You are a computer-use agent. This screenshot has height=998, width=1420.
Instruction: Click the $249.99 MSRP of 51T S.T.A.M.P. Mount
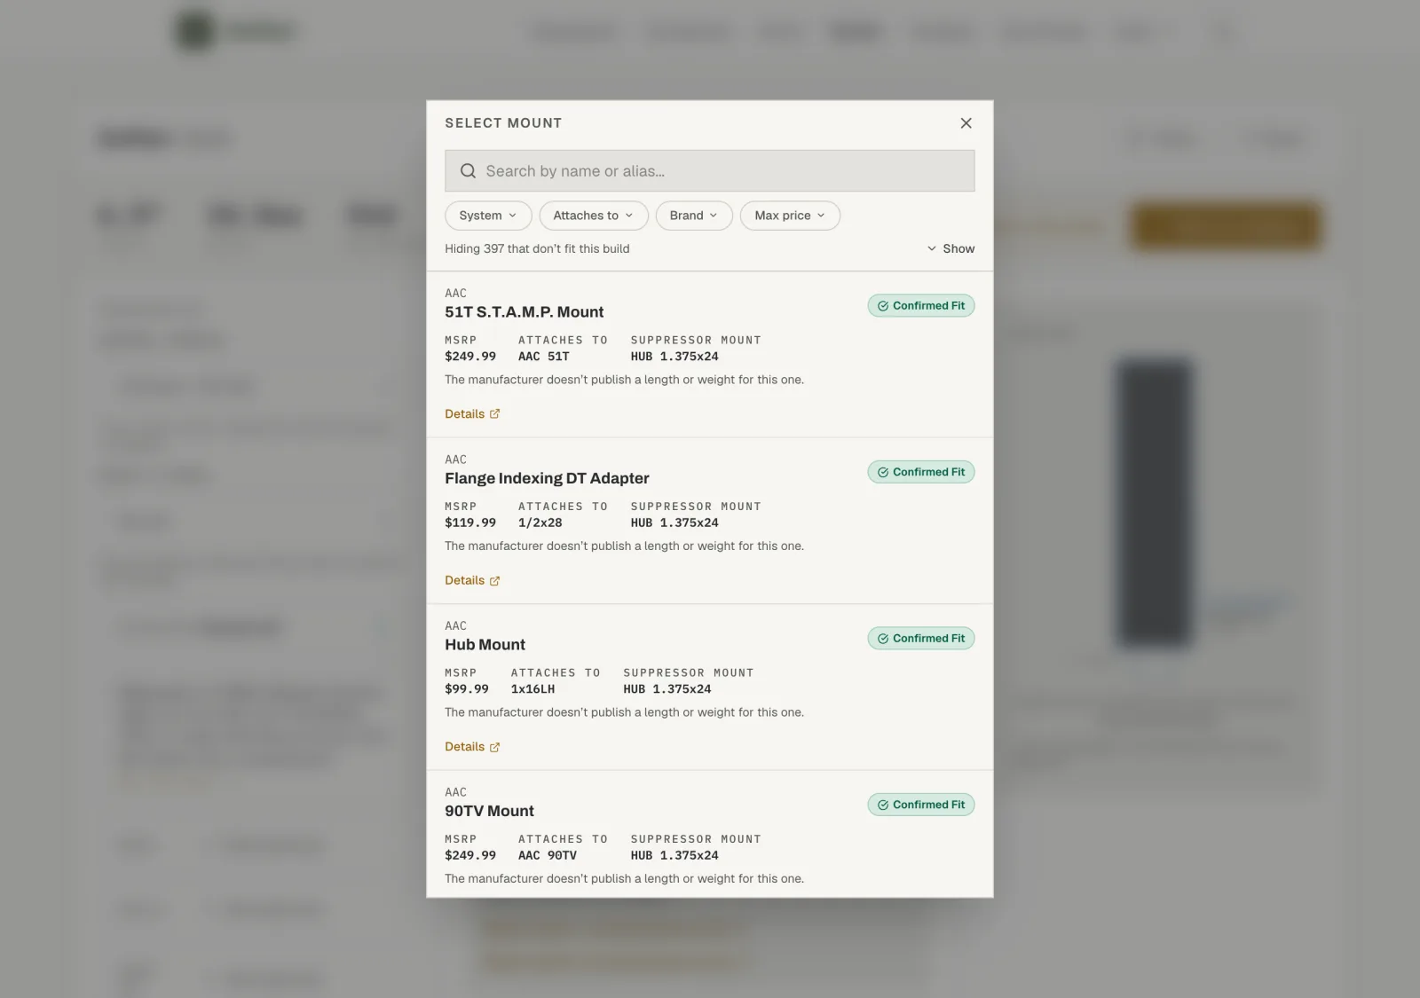pyautogui.click(x=470, y=357)
